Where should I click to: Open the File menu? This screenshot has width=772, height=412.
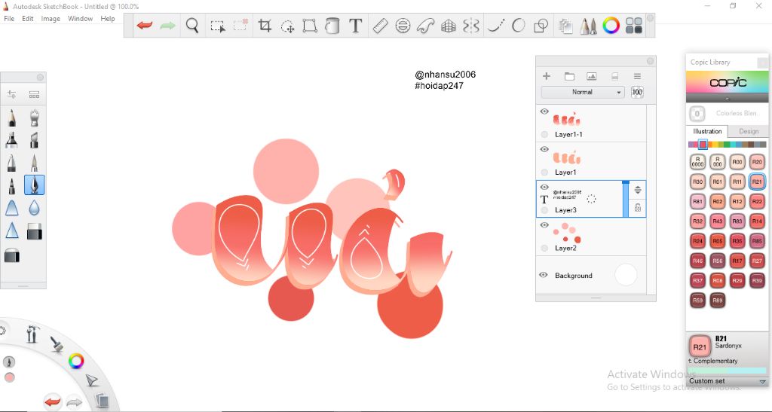point(9,19)
